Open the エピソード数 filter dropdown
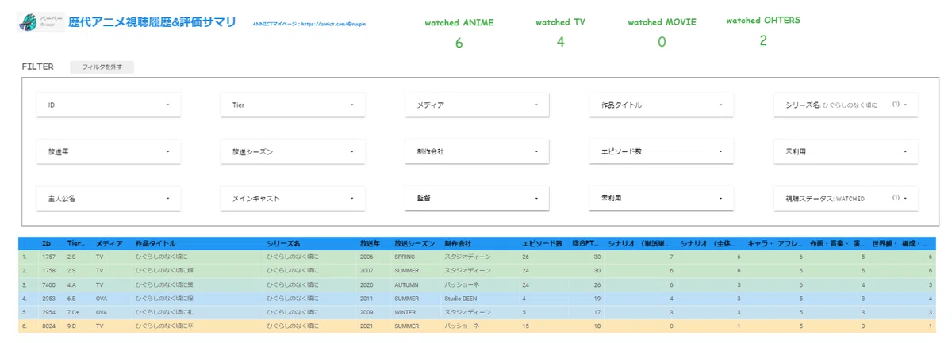This screenshot has width=952, height=343. pos(662,151)
